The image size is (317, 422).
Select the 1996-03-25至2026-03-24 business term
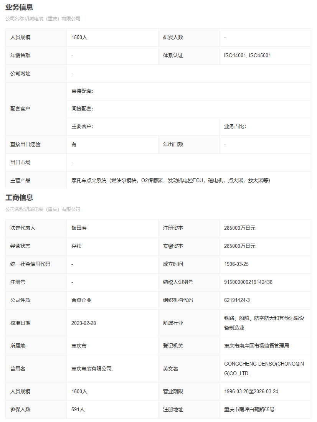pyautogui.click(x=251, y=392)
